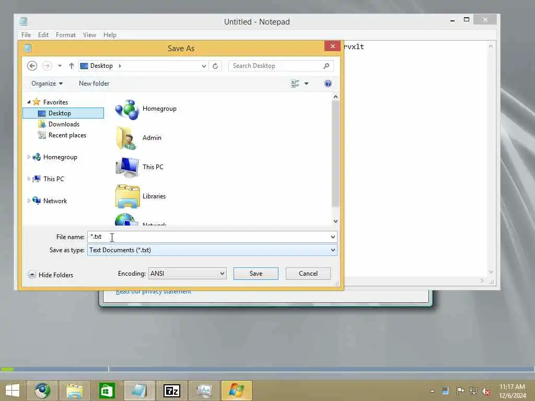Select Desktop in Favorites
Viewport: 535px width, 401px height.
(x=63, y=113)
